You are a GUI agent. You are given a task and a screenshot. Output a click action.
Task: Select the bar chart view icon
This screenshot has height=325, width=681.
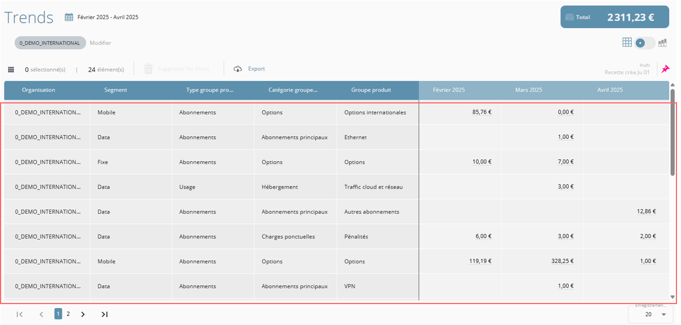(x=662, y=42)
